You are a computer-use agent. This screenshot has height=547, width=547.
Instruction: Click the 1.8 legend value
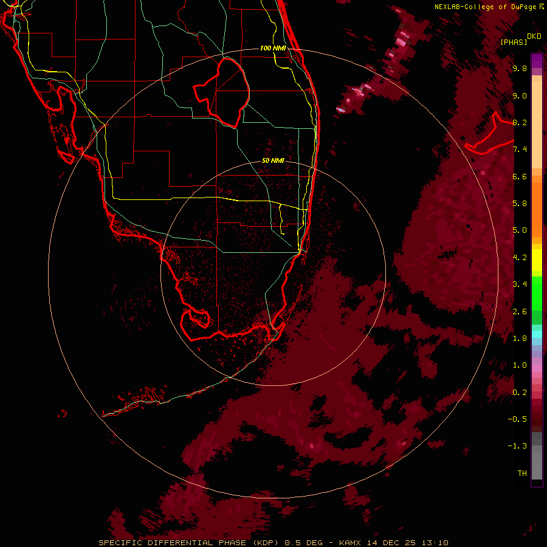coord(520,339)
